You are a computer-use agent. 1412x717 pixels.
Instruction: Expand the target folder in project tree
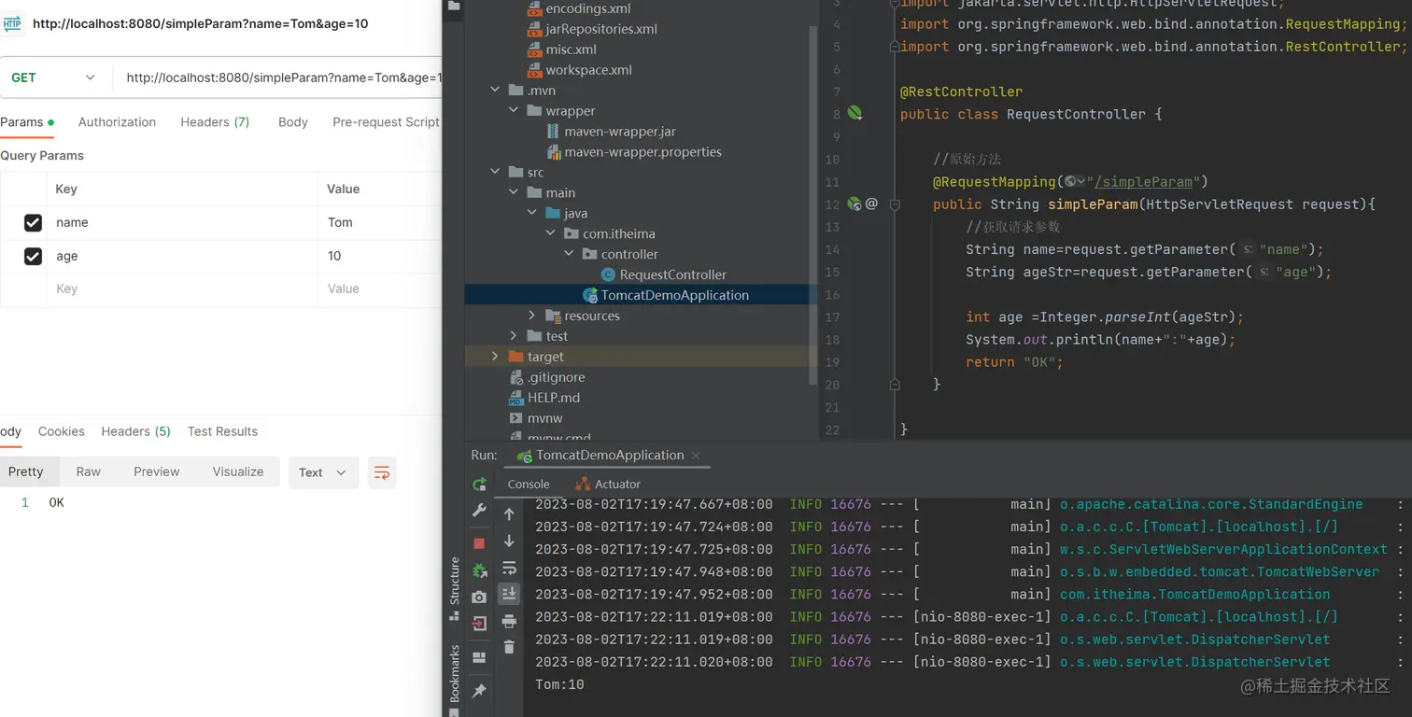pos(495,357)
